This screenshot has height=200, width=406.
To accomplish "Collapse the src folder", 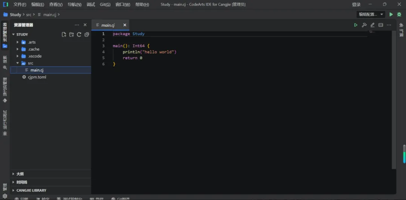I will (18, 63).
